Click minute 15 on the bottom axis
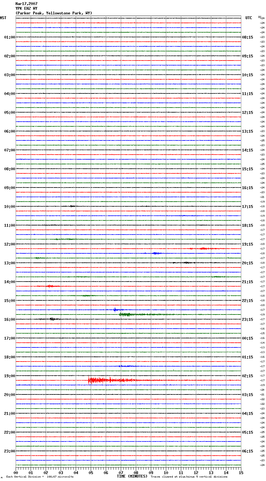 [241, 473]
